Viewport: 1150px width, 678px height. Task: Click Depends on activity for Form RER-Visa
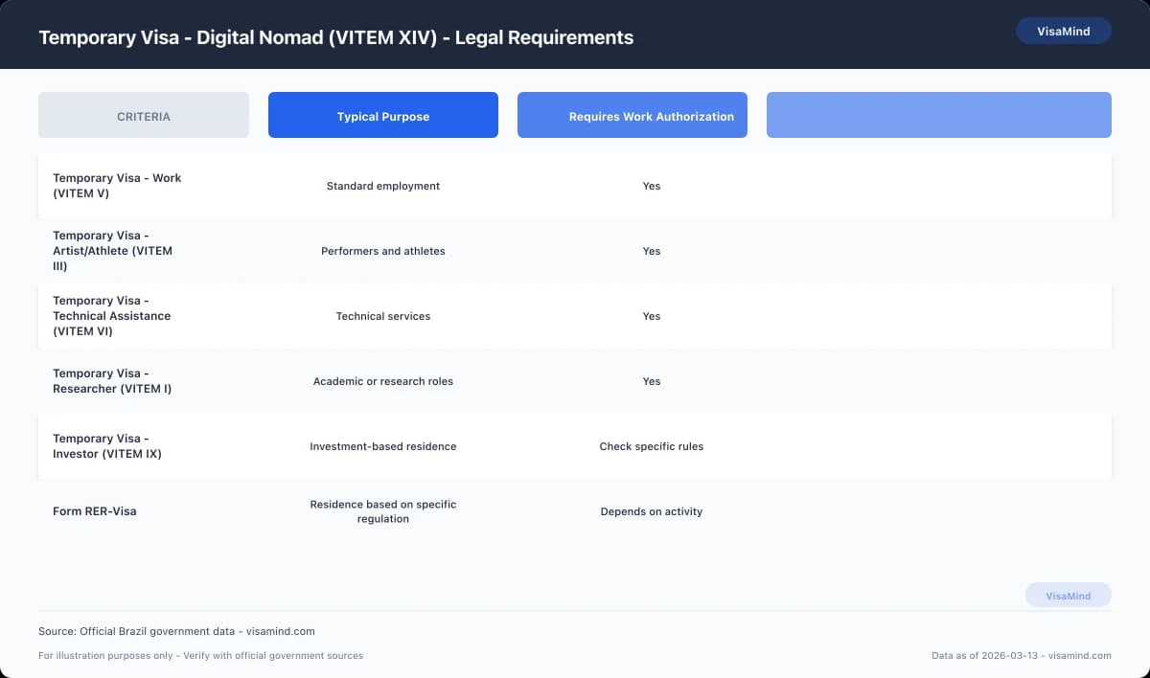coord(652,511)
